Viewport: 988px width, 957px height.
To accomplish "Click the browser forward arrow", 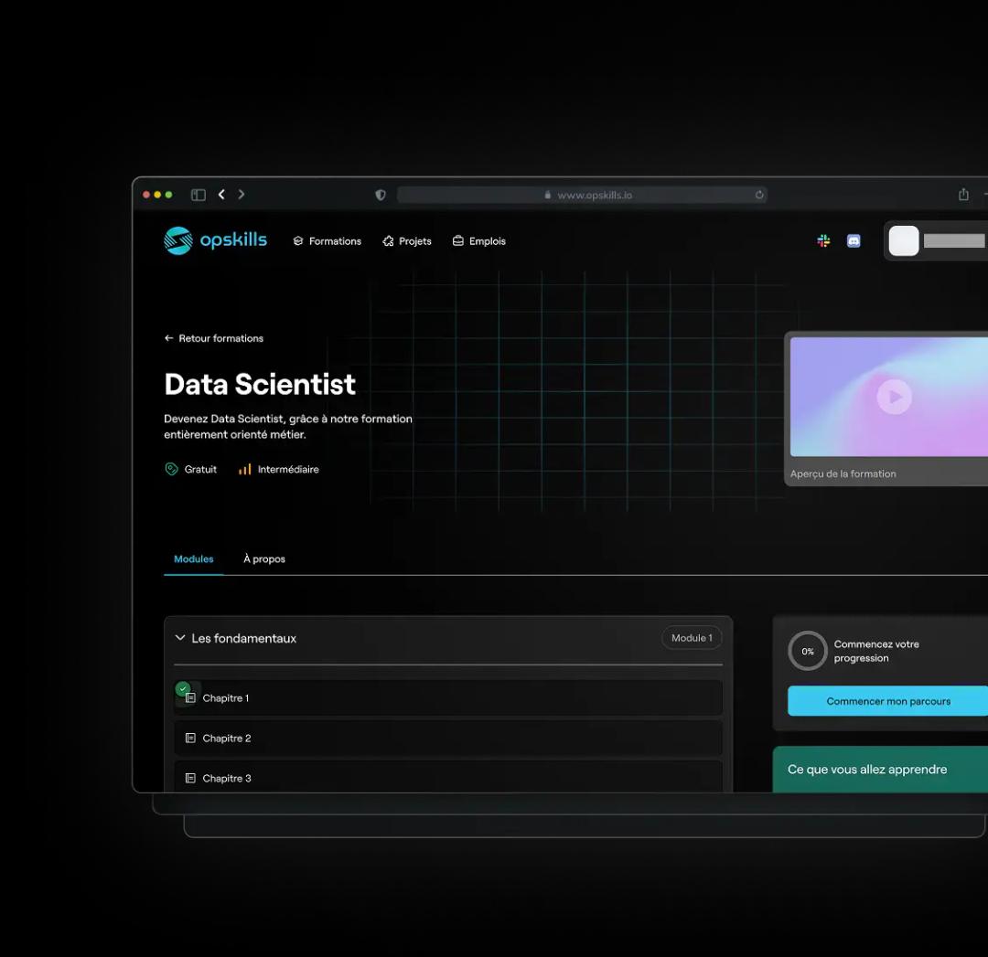I will click(242, 195).
